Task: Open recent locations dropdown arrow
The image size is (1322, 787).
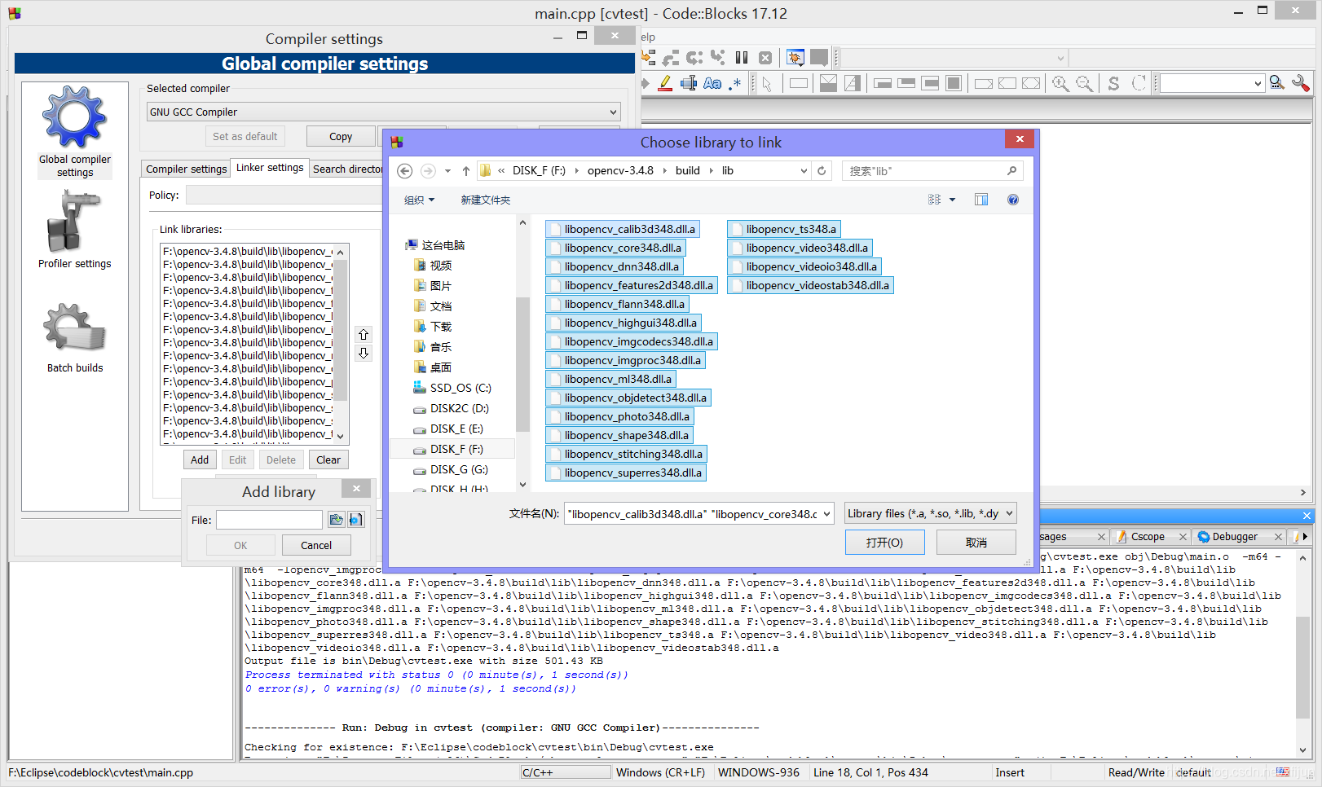Action: [x=447, y=171]
